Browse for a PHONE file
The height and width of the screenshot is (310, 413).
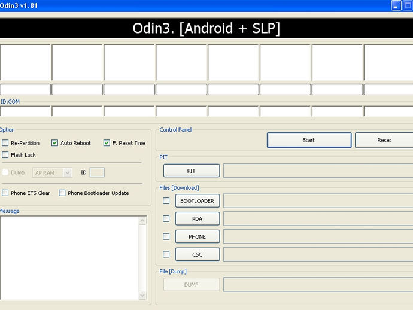click(x=198, y=236)
